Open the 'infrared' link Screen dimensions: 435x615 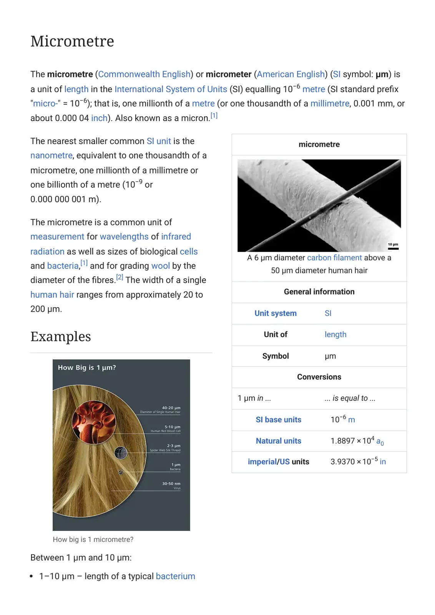point(176,236)
